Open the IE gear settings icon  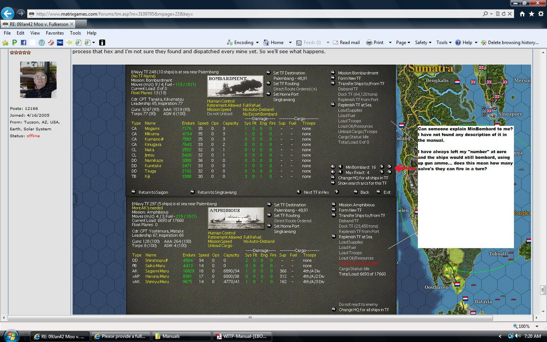[x=541, y=14]
